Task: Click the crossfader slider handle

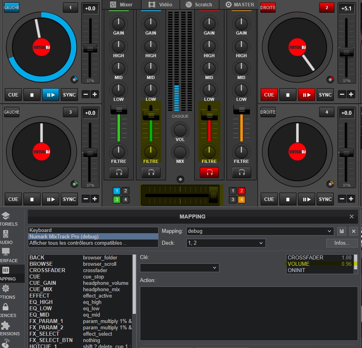Action: click(x=213, y=195)
